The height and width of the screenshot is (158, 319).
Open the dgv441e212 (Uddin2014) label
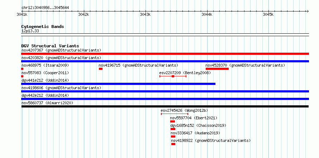pyautogui.click(x=45, y=80)
